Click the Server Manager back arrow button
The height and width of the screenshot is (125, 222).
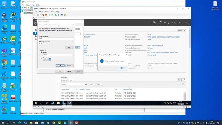click(x=36, y=23)
